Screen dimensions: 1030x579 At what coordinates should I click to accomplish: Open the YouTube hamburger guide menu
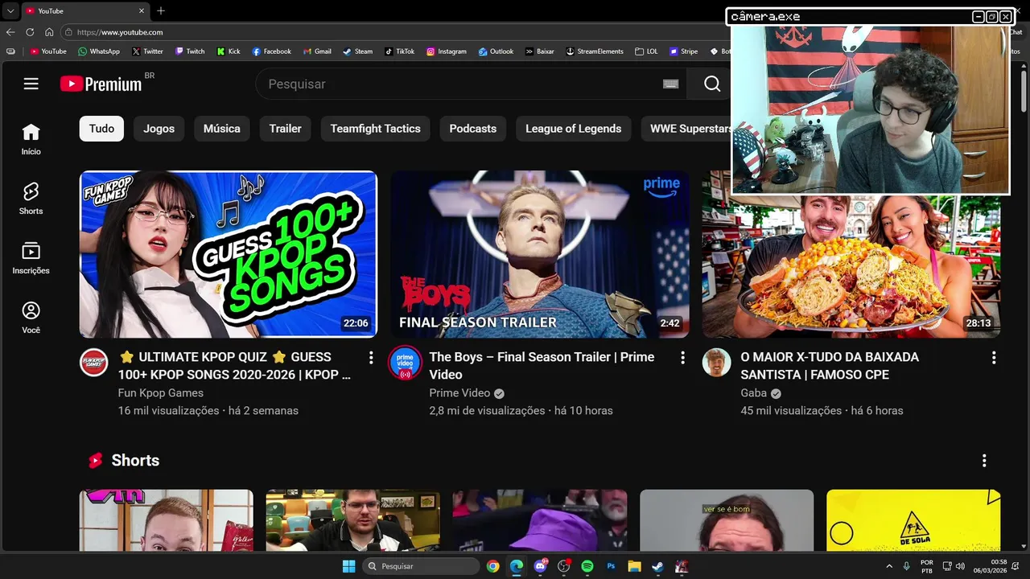[x=31, y=84]
